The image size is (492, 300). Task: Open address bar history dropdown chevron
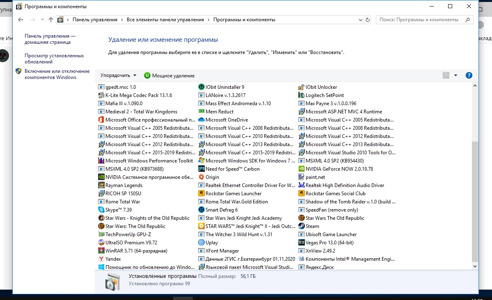click(360, 20)
